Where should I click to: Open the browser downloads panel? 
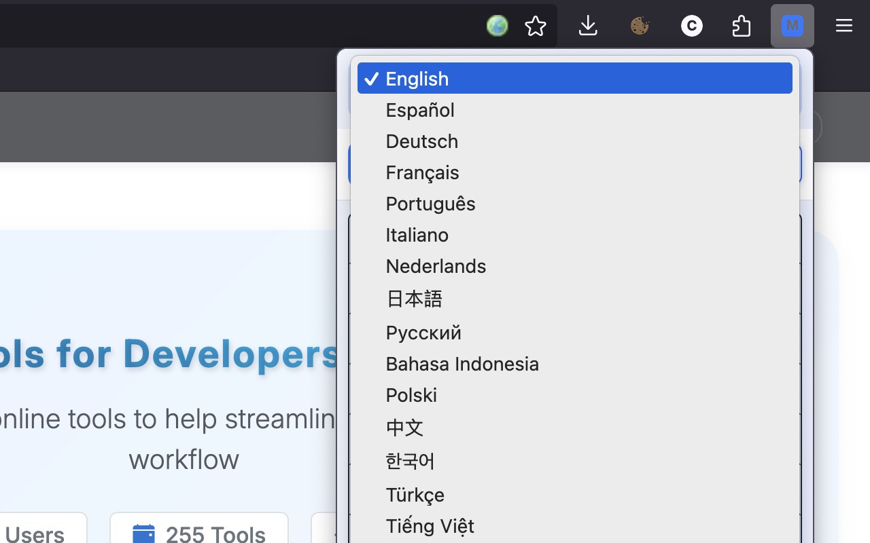588,26
